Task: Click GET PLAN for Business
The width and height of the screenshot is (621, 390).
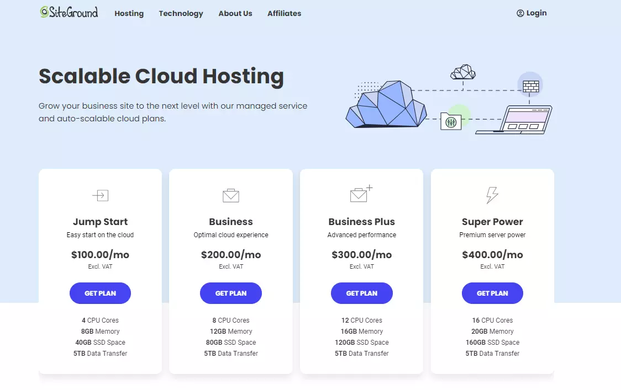Action: 230,293
